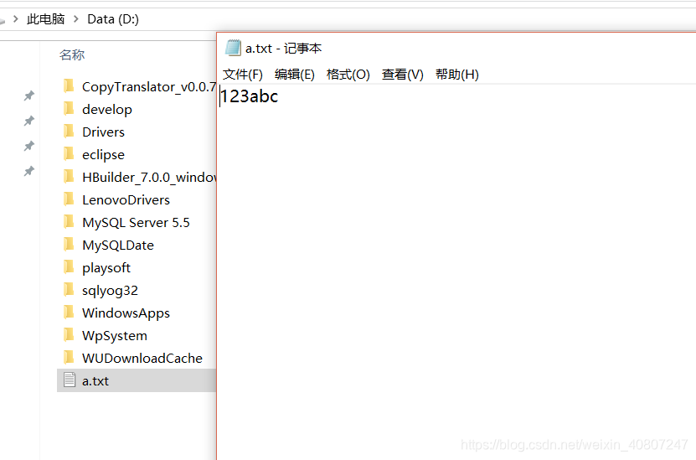Click the Notepad icon in a.txt title bar
Screen dimensions: 696x460
(233, 48)
